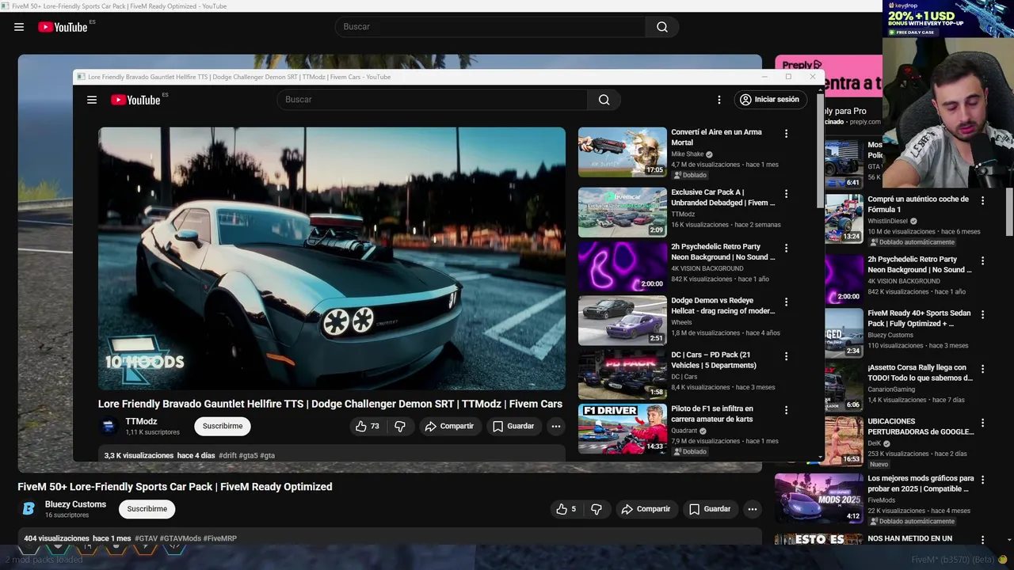Open hamburger menu in background YouTube window

[x=19, y=27]
